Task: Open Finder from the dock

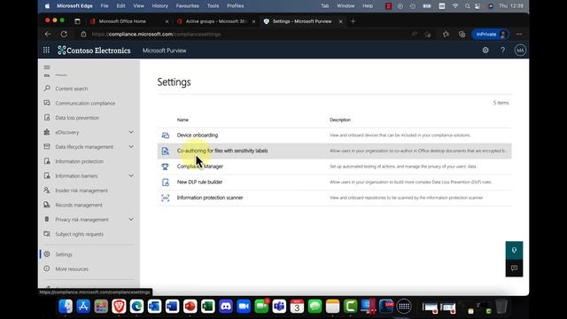Action: pyautogui.click(x=66, y=307)
